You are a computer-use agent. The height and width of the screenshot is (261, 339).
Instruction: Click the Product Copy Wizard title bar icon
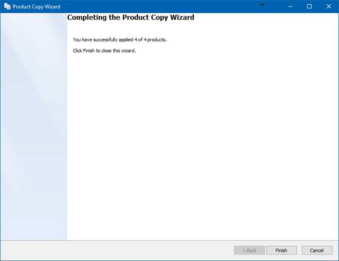7,7
